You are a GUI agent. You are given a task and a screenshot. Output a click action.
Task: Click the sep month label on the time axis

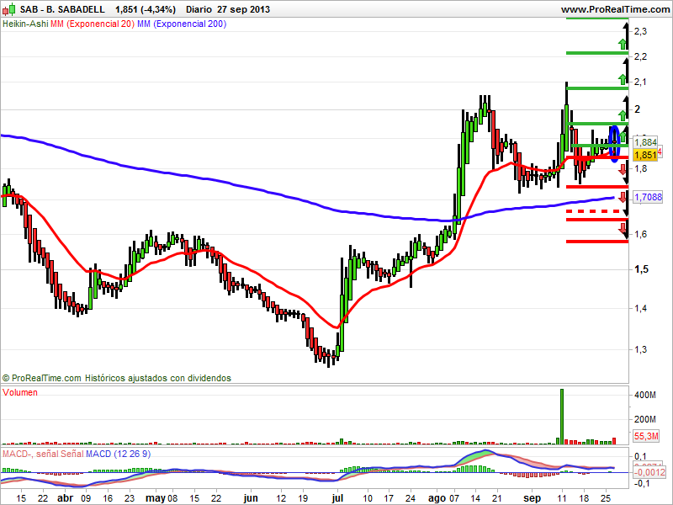click(533, 498)
